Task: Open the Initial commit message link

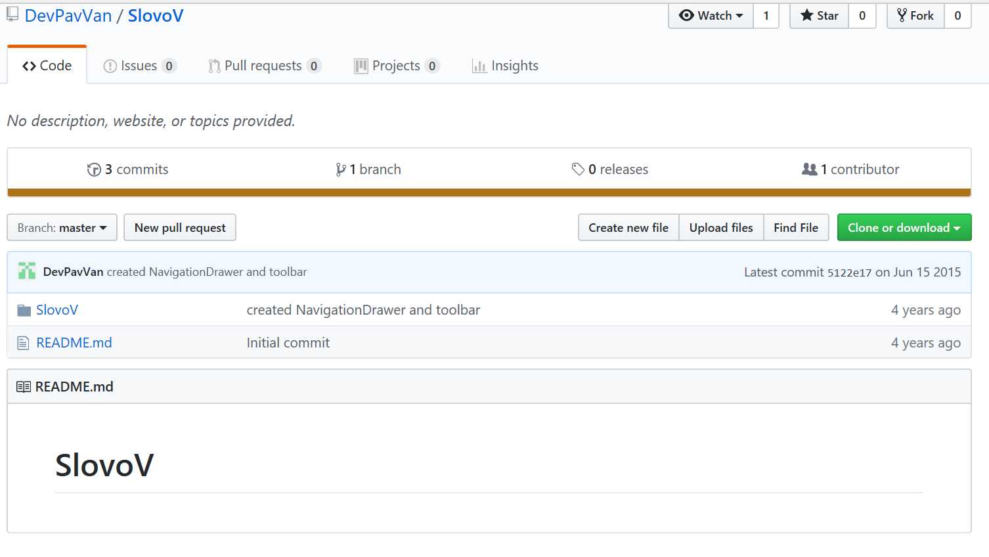Action: pyautogui.click(x=288, y=343)
